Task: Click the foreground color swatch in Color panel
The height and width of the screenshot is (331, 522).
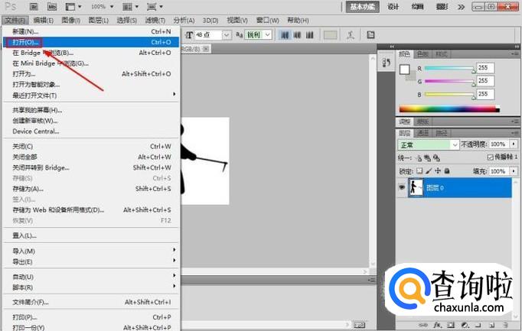Action: pyautogui.click(x=404, y=69)
